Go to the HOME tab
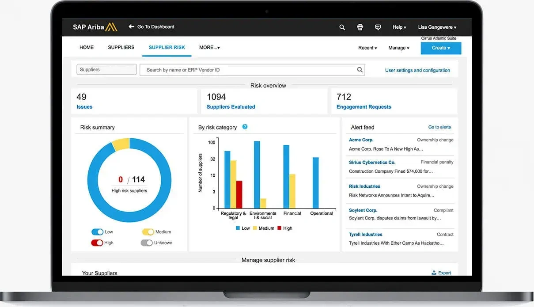 pyautogui.click(x=87, y=47)
